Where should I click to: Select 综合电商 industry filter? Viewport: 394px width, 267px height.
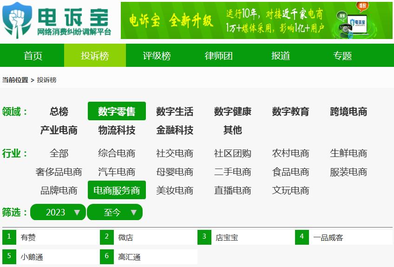click(x=117, y=153)
